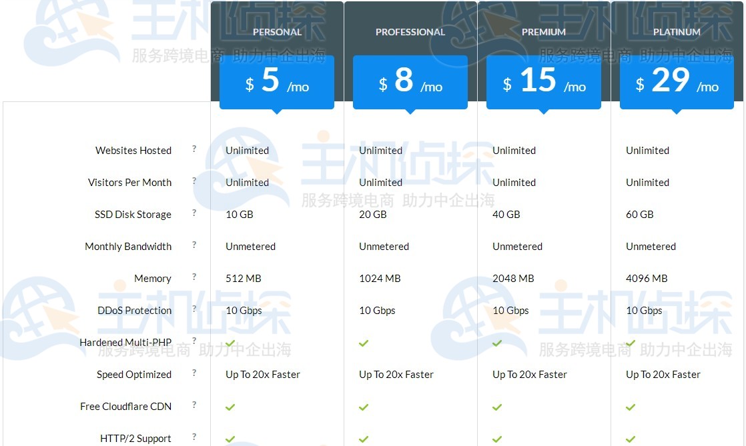
Task: Click the Free Cloudflare CDN help icon
Action: coord(194,406)
